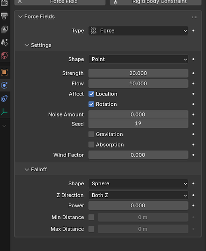Viewport: 206px width, 251px height.
Task: Click the Seed field showing 19
Action: (x=138, y=124)
